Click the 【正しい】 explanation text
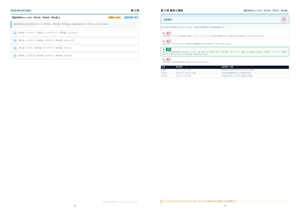The height and width of the screenshot is (212, 300). [225, 53]
